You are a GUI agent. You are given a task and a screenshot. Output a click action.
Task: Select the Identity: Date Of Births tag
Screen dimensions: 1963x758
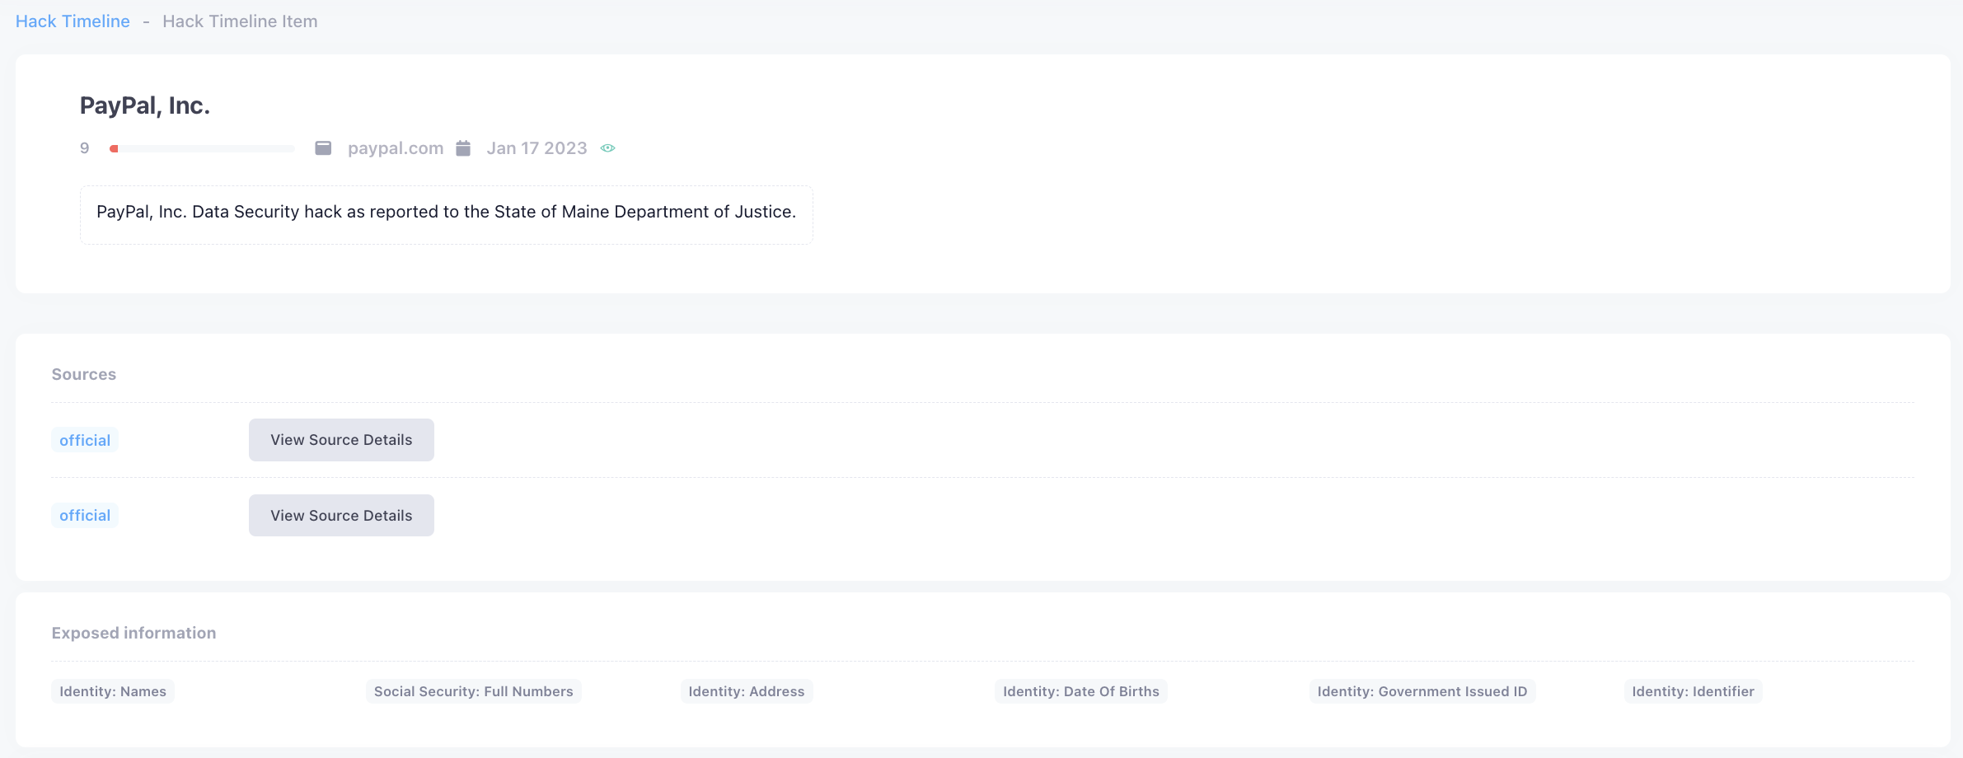[x=1080, y=691]
